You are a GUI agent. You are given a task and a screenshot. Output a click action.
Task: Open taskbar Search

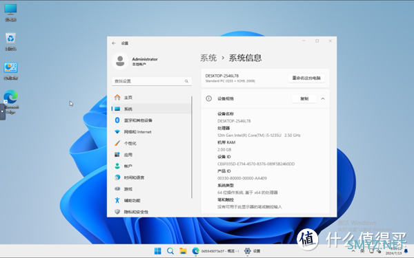170,251
